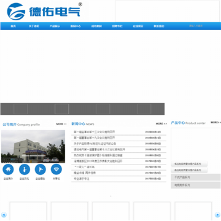Open the 企业文化 circular icon
The width and height of the screenshot is (221, 221).
tap(25, 169)
